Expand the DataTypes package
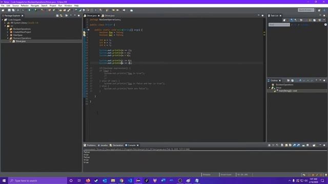 8,35
